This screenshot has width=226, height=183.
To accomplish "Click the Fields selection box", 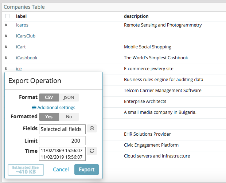I will [x=62, y=129].
